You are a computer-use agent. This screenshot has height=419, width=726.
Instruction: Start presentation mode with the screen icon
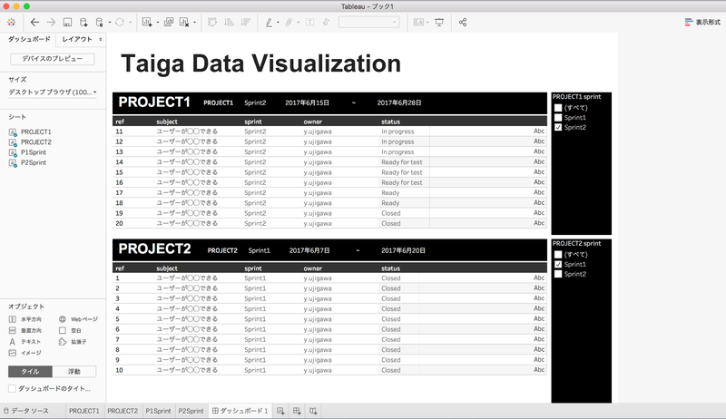pyautogui.click(x=439, y=22)
